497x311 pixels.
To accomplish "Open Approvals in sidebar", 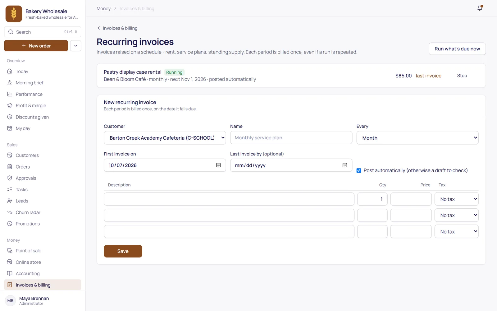I will (x=43, y=178).
